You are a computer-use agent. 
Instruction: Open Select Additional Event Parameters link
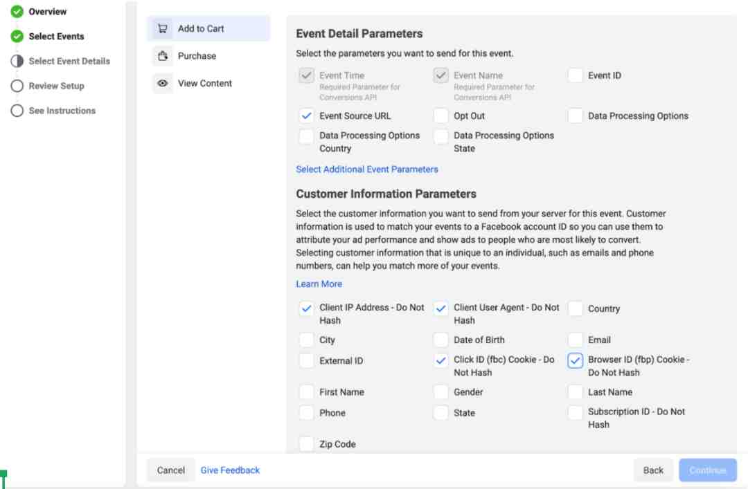point(367,169)
